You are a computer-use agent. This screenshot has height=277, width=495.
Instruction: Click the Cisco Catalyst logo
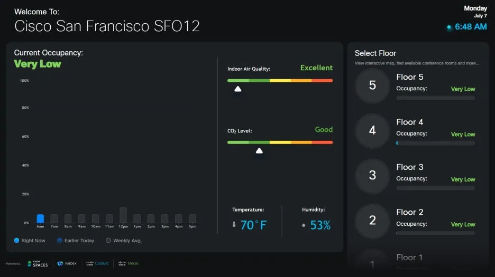pos(97,263)
